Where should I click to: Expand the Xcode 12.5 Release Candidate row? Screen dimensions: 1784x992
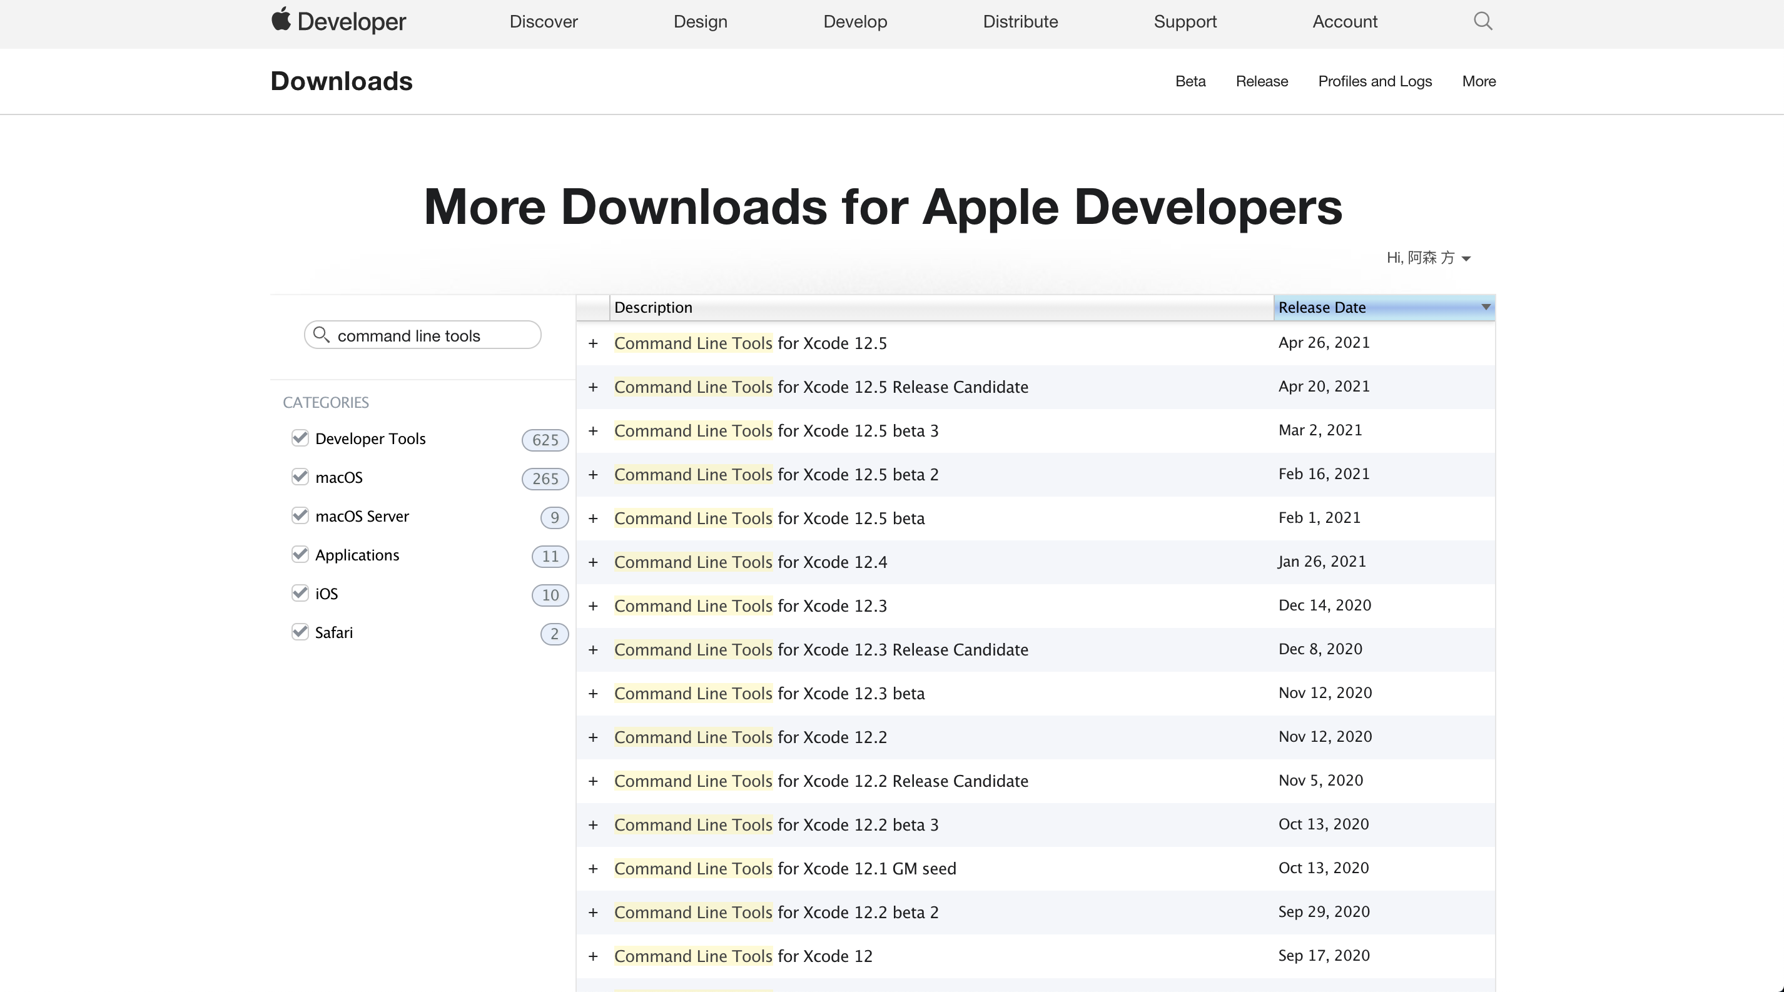[x=593, y=387]
